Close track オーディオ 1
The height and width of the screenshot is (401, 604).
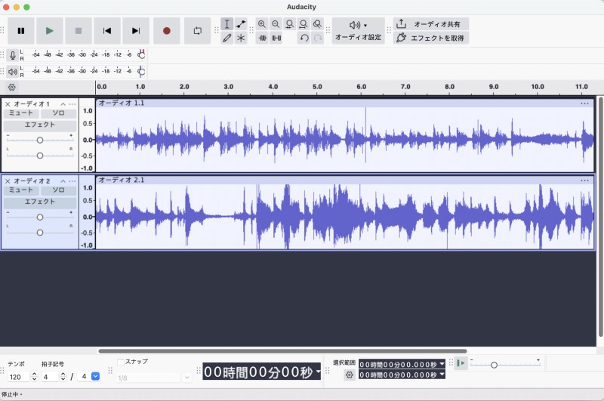[x=8, y=104]
